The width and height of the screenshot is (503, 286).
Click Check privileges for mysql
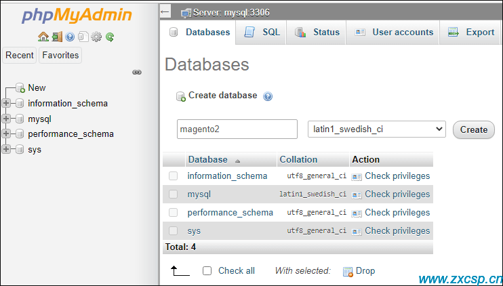click(397, 195)
